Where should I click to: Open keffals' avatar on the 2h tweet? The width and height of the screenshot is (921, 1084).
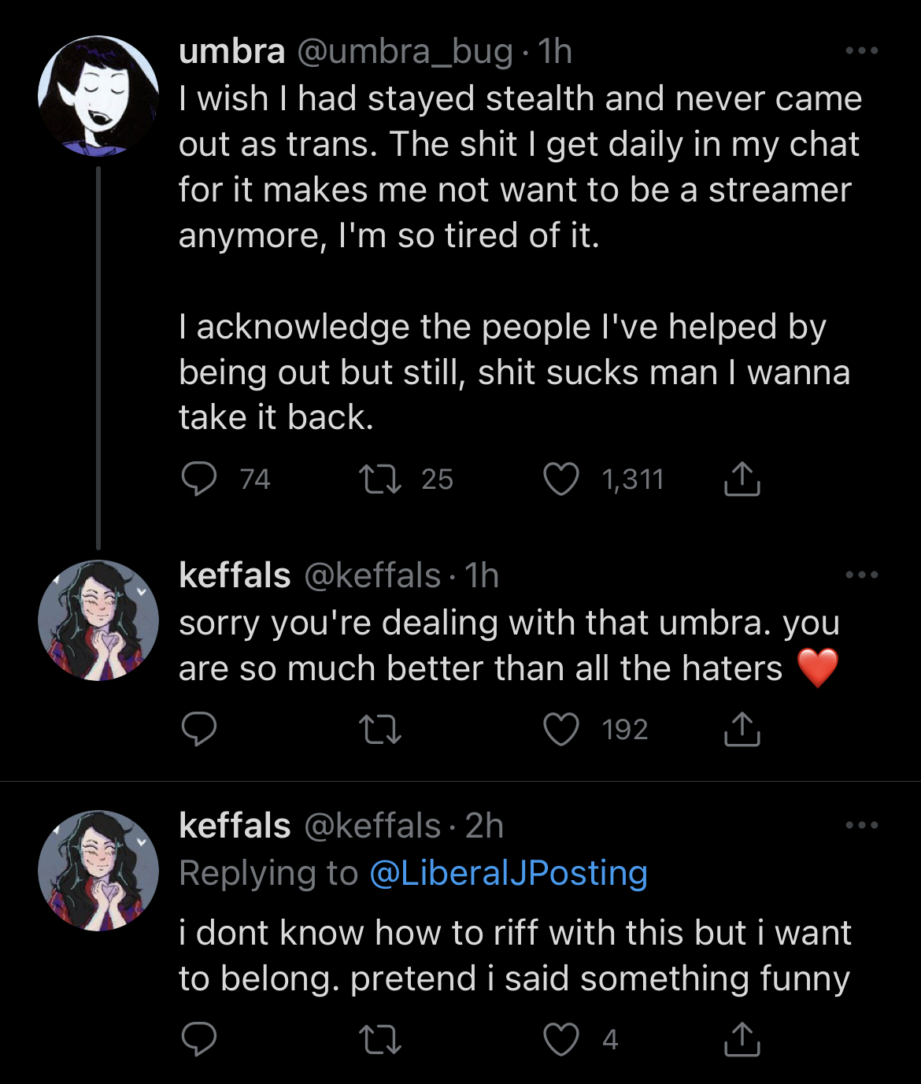pyautogui.click(x=98, y=871)
